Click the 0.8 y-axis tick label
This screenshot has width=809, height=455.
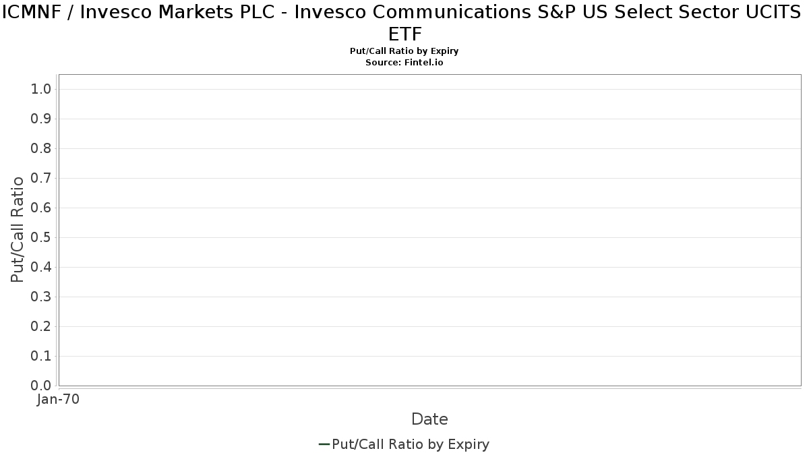(41, 149)
